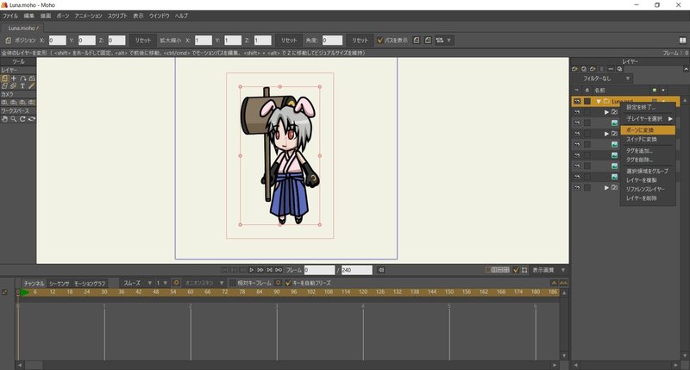The height and width of the screenshot is (370, 690).
Task: Select the Zoom Workspace magnifier tool
Action: [14, 118]
